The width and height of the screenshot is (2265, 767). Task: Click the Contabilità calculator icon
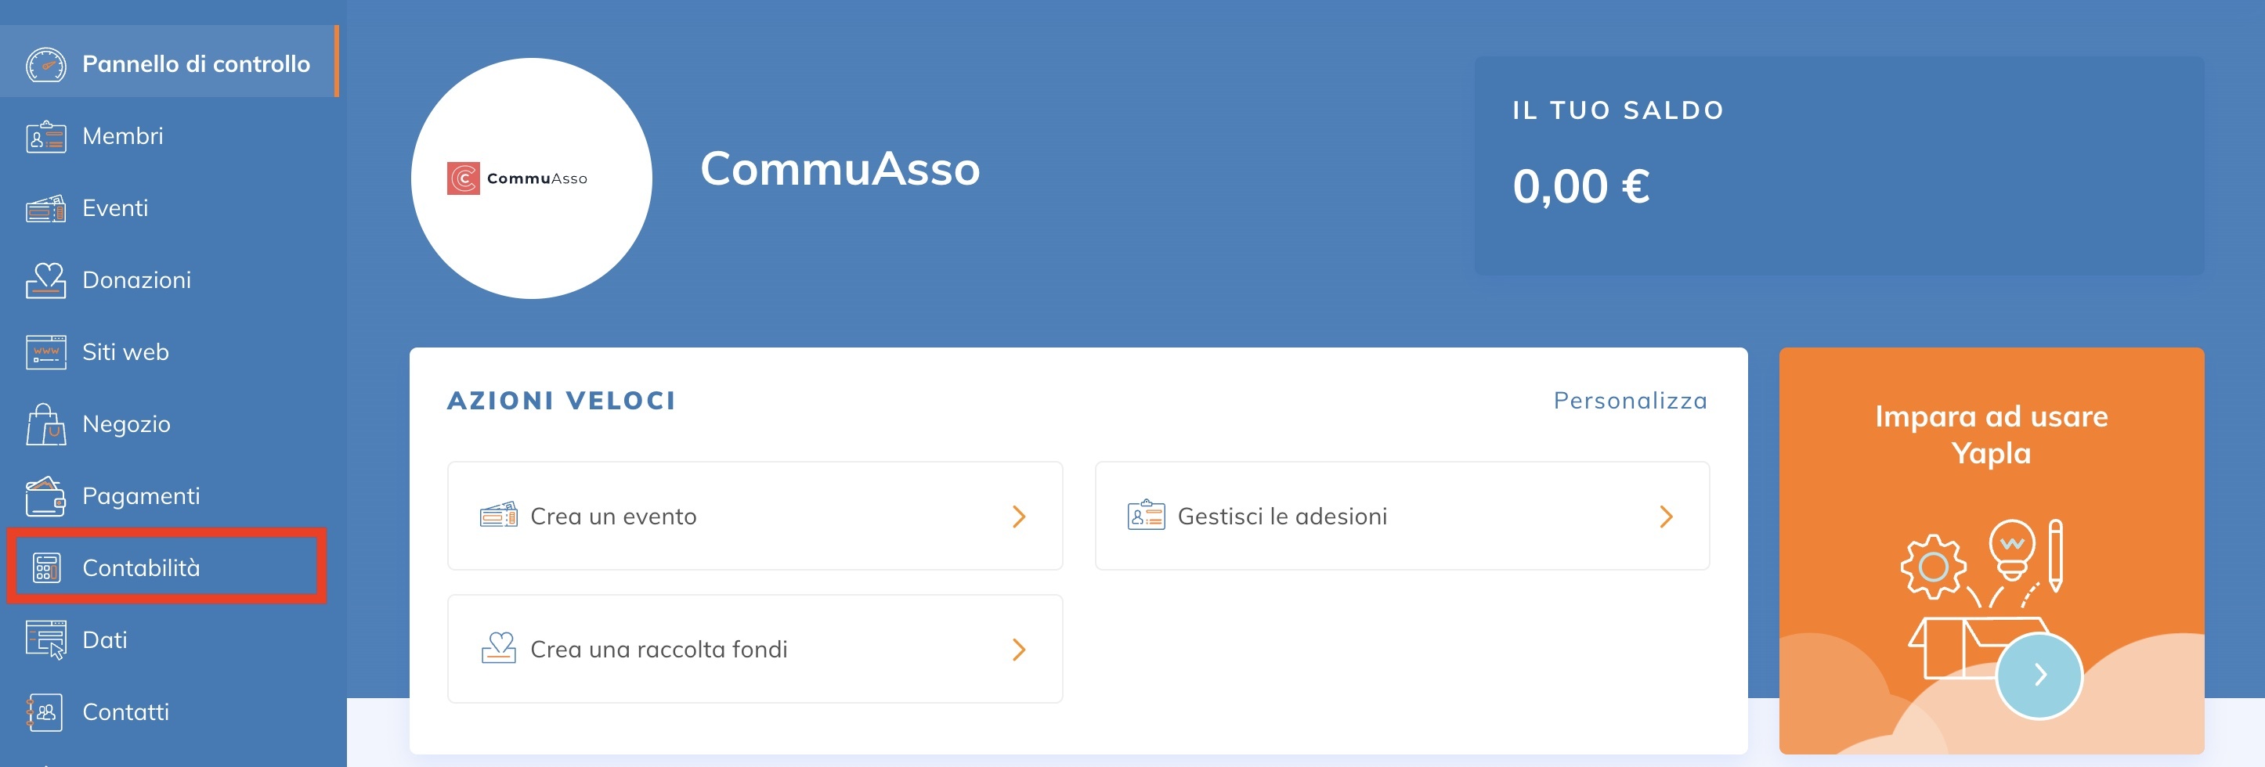(x=45, y=568)
